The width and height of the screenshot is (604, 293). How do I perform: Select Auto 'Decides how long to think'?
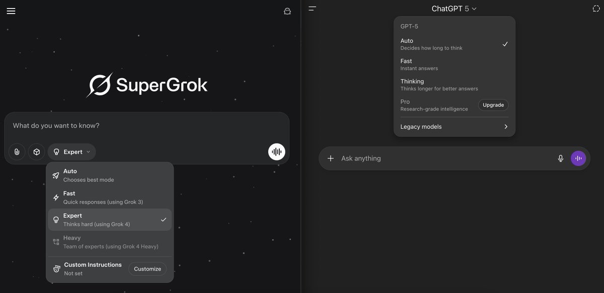[x=455, y=44]
